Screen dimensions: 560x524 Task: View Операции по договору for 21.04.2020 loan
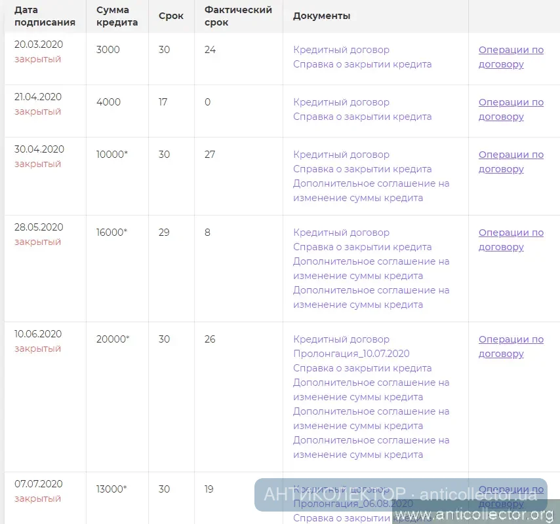pyautogui.click(x=510, y=109)
